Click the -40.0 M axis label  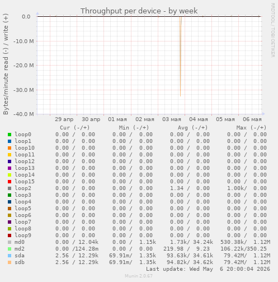tap(23, 114)
